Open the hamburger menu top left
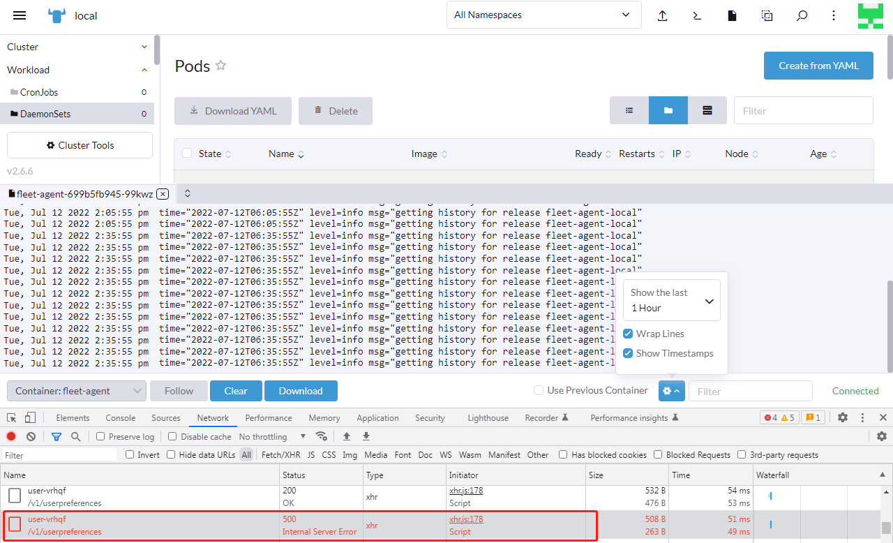 tap(19, 15)
